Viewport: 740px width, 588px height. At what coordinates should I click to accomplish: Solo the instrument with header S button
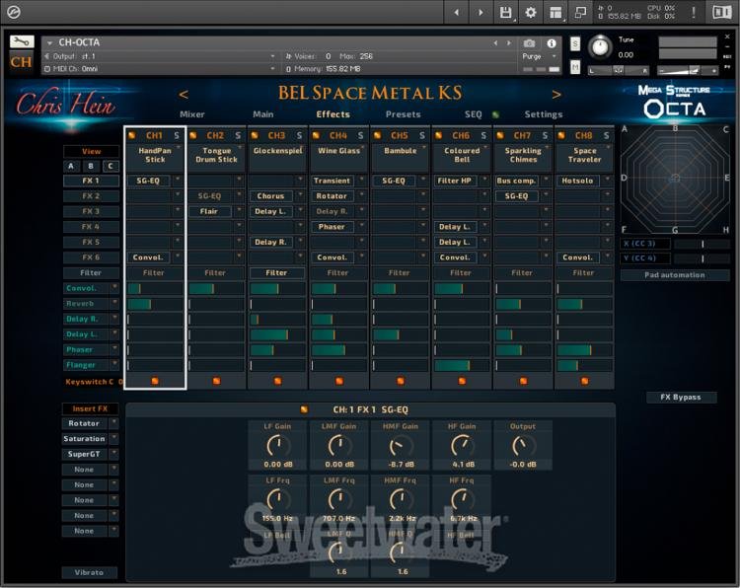(575, 43)
